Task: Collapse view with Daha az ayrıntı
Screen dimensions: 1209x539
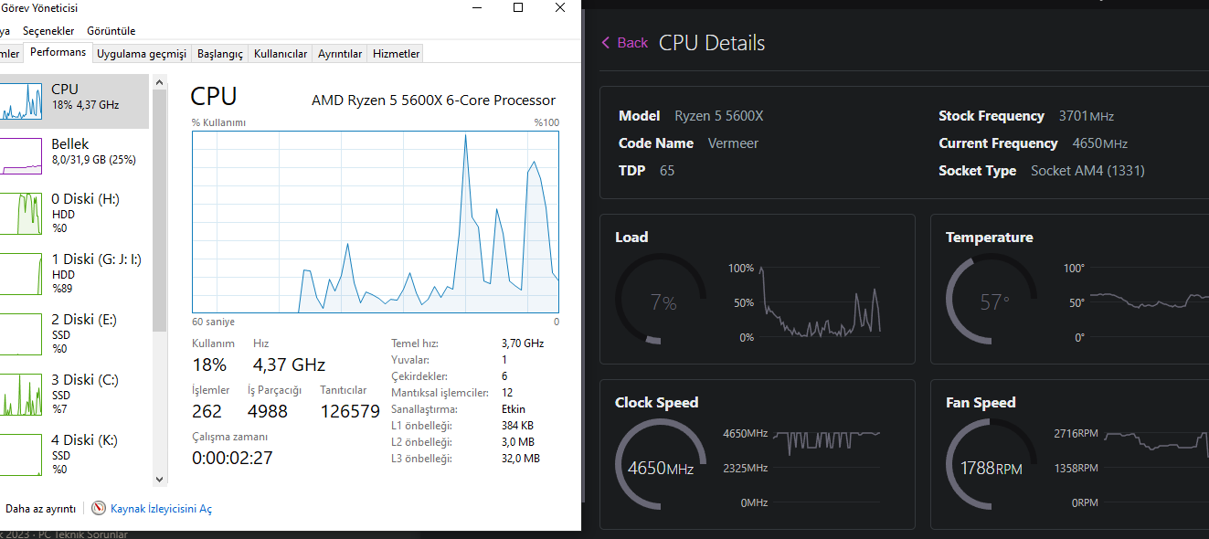Action: coord(40,509)
